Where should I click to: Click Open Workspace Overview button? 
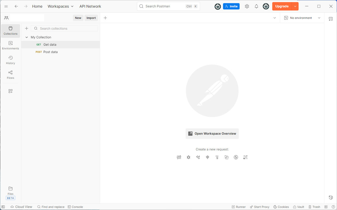pyautogui.click(x=212, y=134)
